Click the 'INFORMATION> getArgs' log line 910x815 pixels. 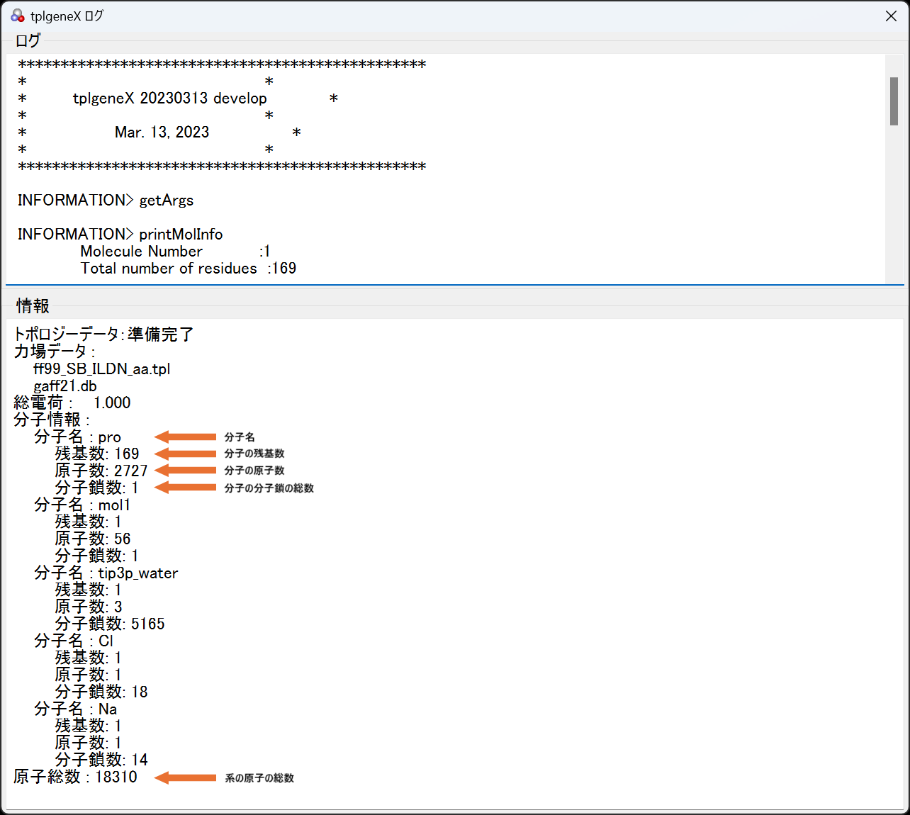[106, 200]
